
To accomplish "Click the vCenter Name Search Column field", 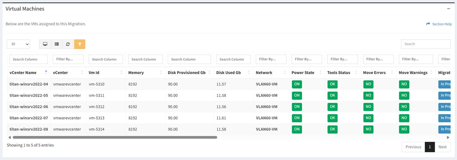I will point(29,59).
